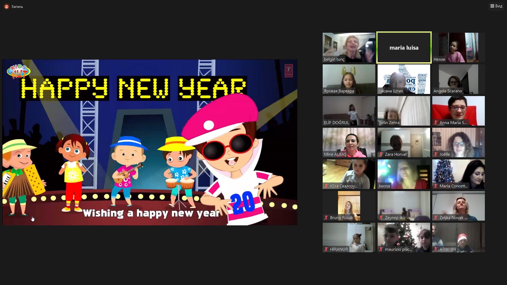Click muted microphone icon beside Maria Concett...
507x285 pixels.
point(436,186)
